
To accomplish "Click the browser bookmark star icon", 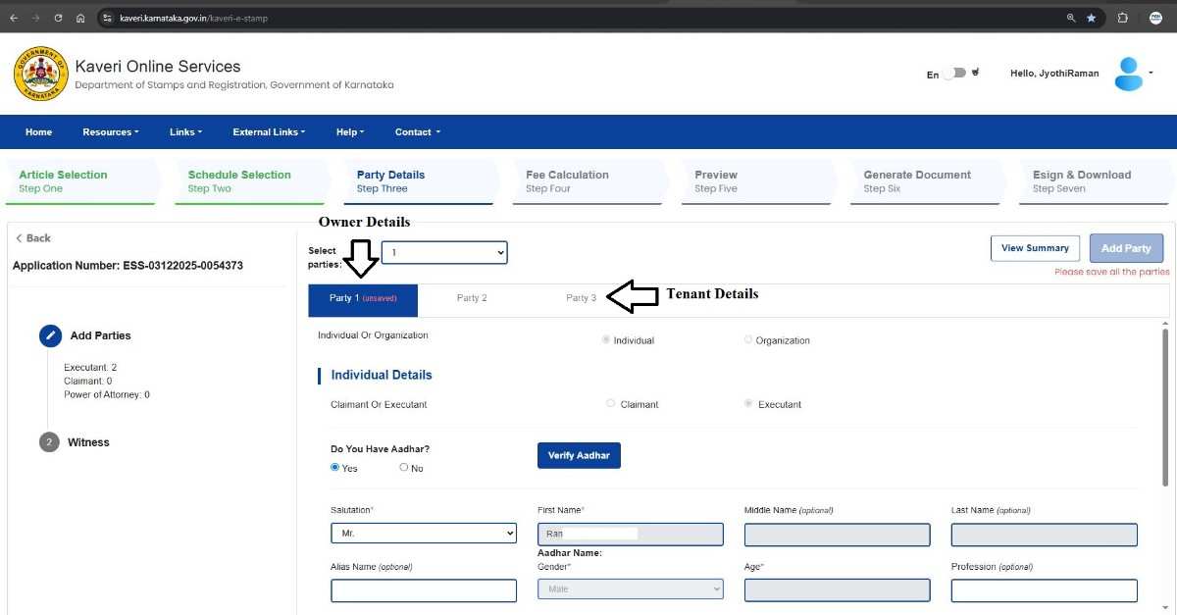I will [1092, 18].
